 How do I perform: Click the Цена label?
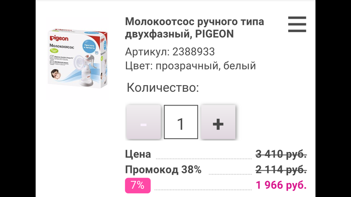(x=138, y=154)
